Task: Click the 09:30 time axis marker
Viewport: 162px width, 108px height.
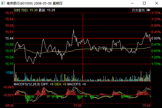Action: [10, 106]
